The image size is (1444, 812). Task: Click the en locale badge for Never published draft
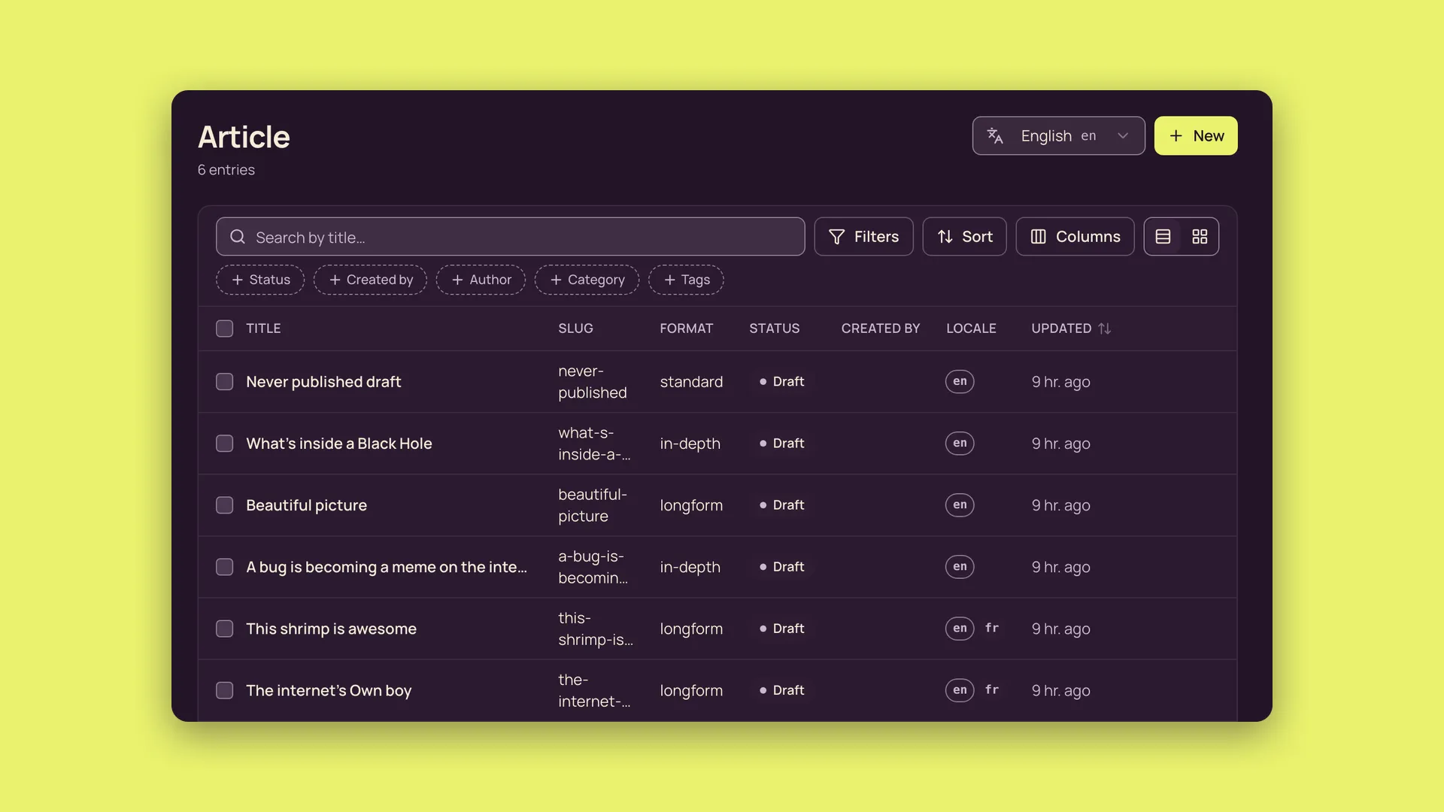(960, 382)
